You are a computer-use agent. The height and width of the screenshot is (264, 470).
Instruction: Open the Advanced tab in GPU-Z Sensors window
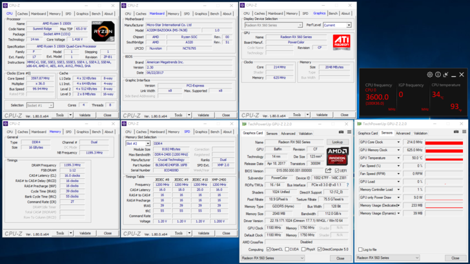coord(403,134)
